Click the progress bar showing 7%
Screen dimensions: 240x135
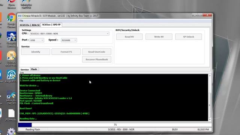pos(115,125)
